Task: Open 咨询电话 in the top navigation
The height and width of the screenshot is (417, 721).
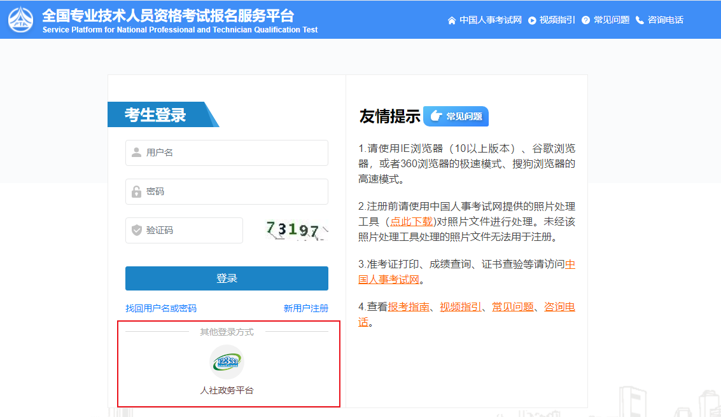Action: [665, 20]
